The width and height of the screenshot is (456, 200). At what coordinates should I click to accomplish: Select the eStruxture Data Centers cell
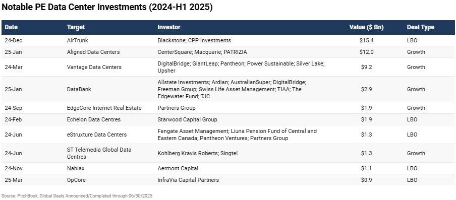[x=96, y=135]
